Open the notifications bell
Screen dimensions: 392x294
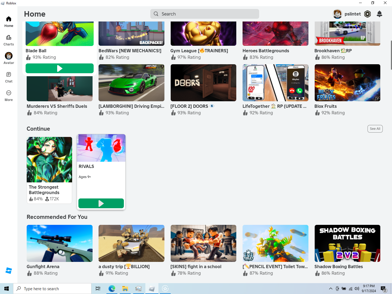point(379,14)
